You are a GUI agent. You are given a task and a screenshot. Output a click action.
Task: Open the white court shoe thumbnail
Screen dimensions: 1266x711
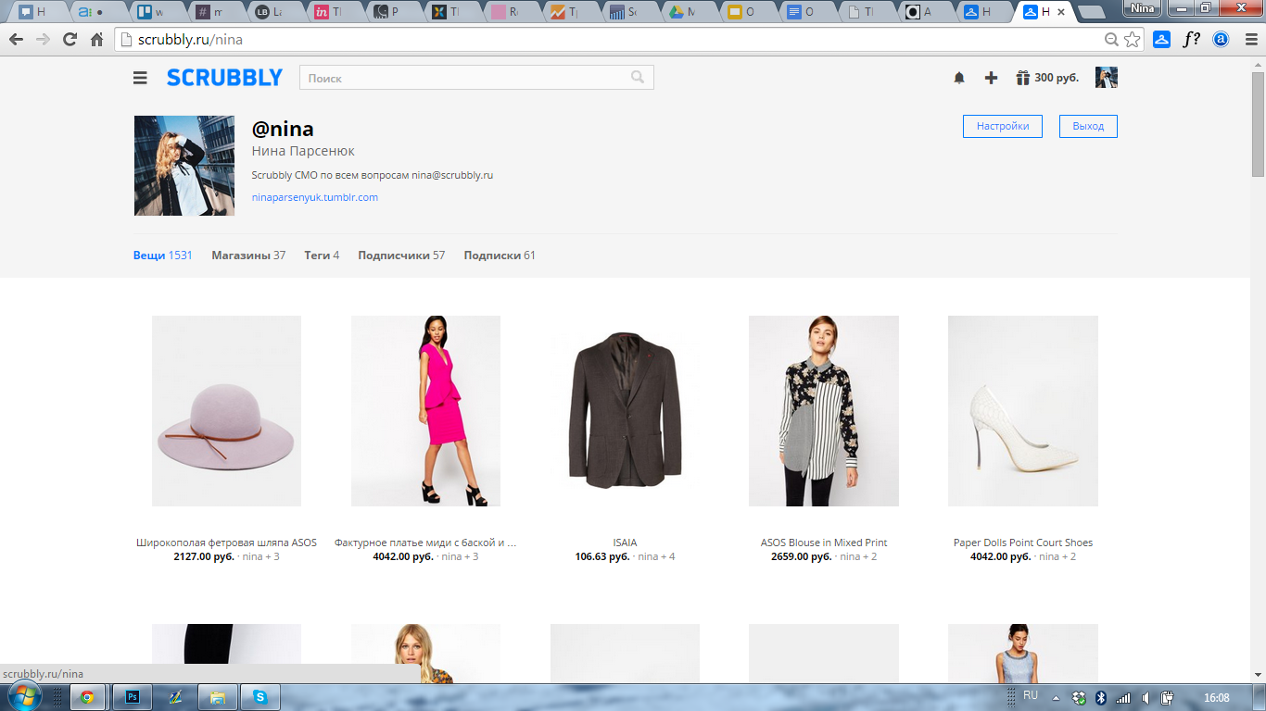click(x=1023, y=411)
